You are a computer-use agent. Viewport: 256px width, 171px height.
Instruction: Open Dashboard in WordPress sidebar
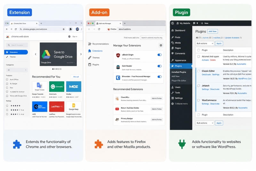coord(178,30)
